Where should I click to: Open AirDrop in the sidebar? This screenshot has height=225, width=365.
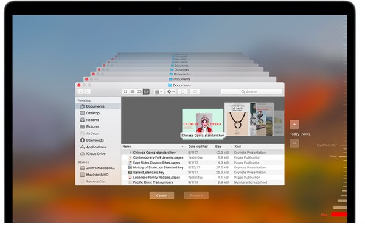point(98,134)
